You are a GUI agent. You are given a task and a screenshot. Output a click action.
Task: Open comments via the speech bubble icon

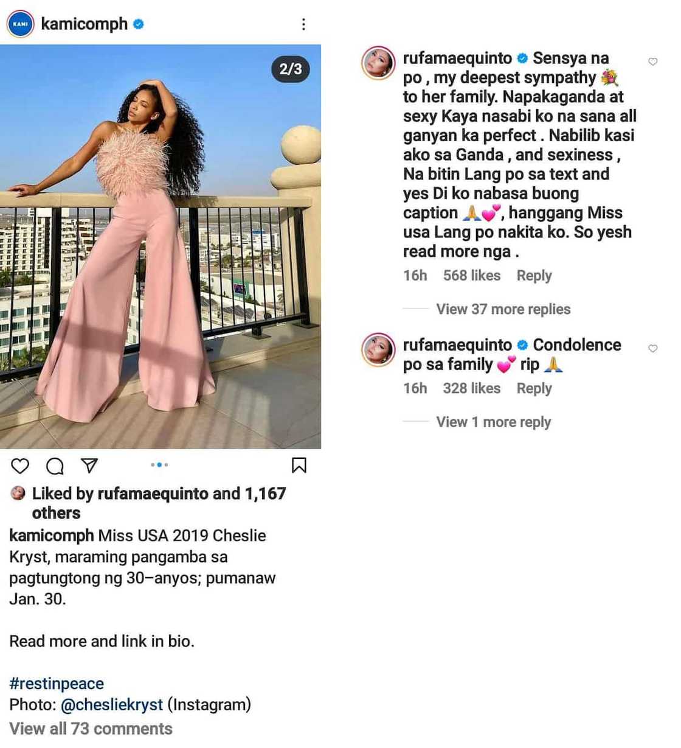click(x=55, y=466)
